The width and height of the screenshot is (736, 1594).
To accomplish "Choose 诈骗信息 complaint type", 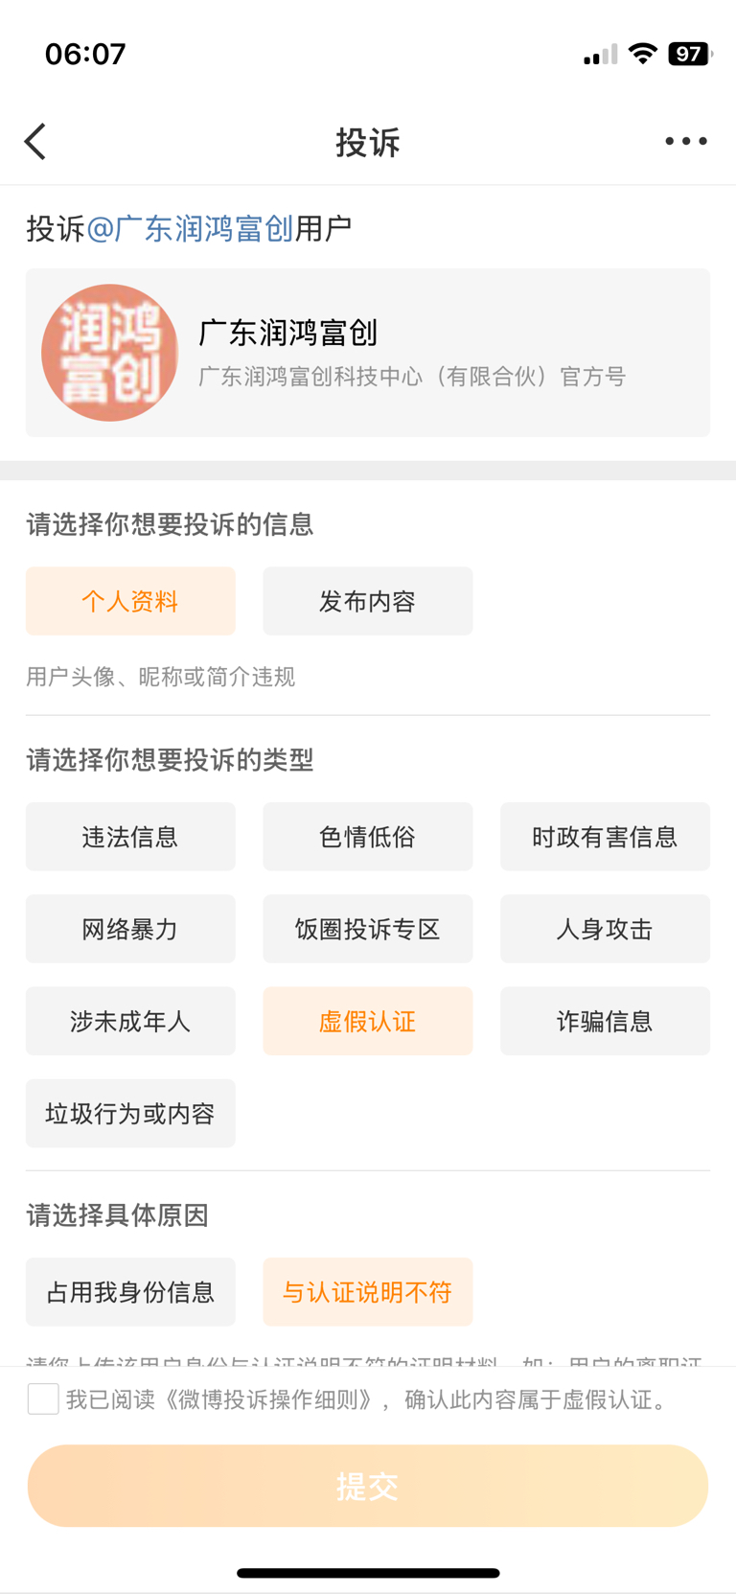I will [605, 1021].
